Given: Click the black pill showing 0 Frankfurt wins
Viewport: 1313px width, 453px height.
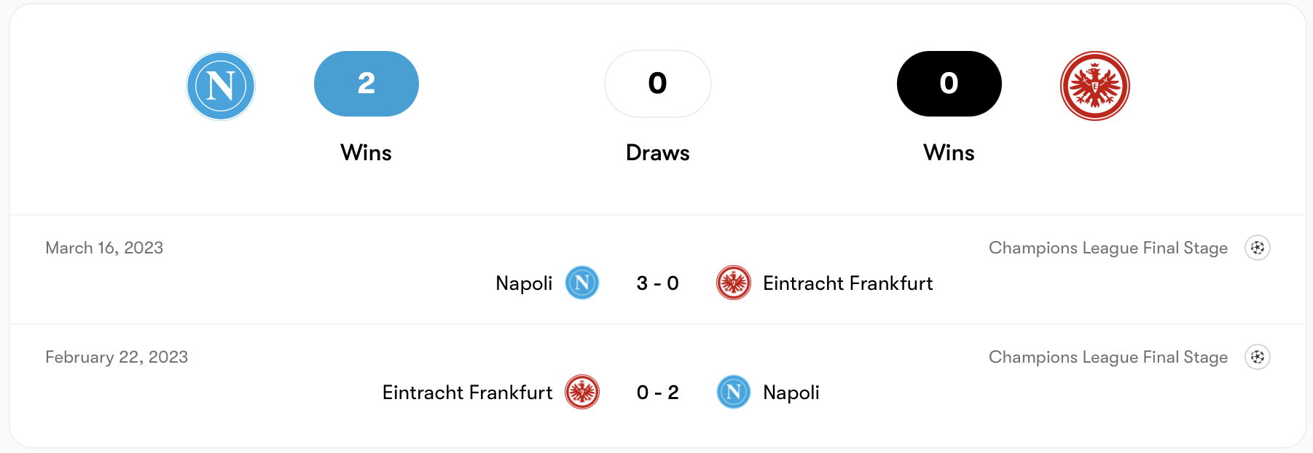Looking at the screenshot, I should [948, 83].
